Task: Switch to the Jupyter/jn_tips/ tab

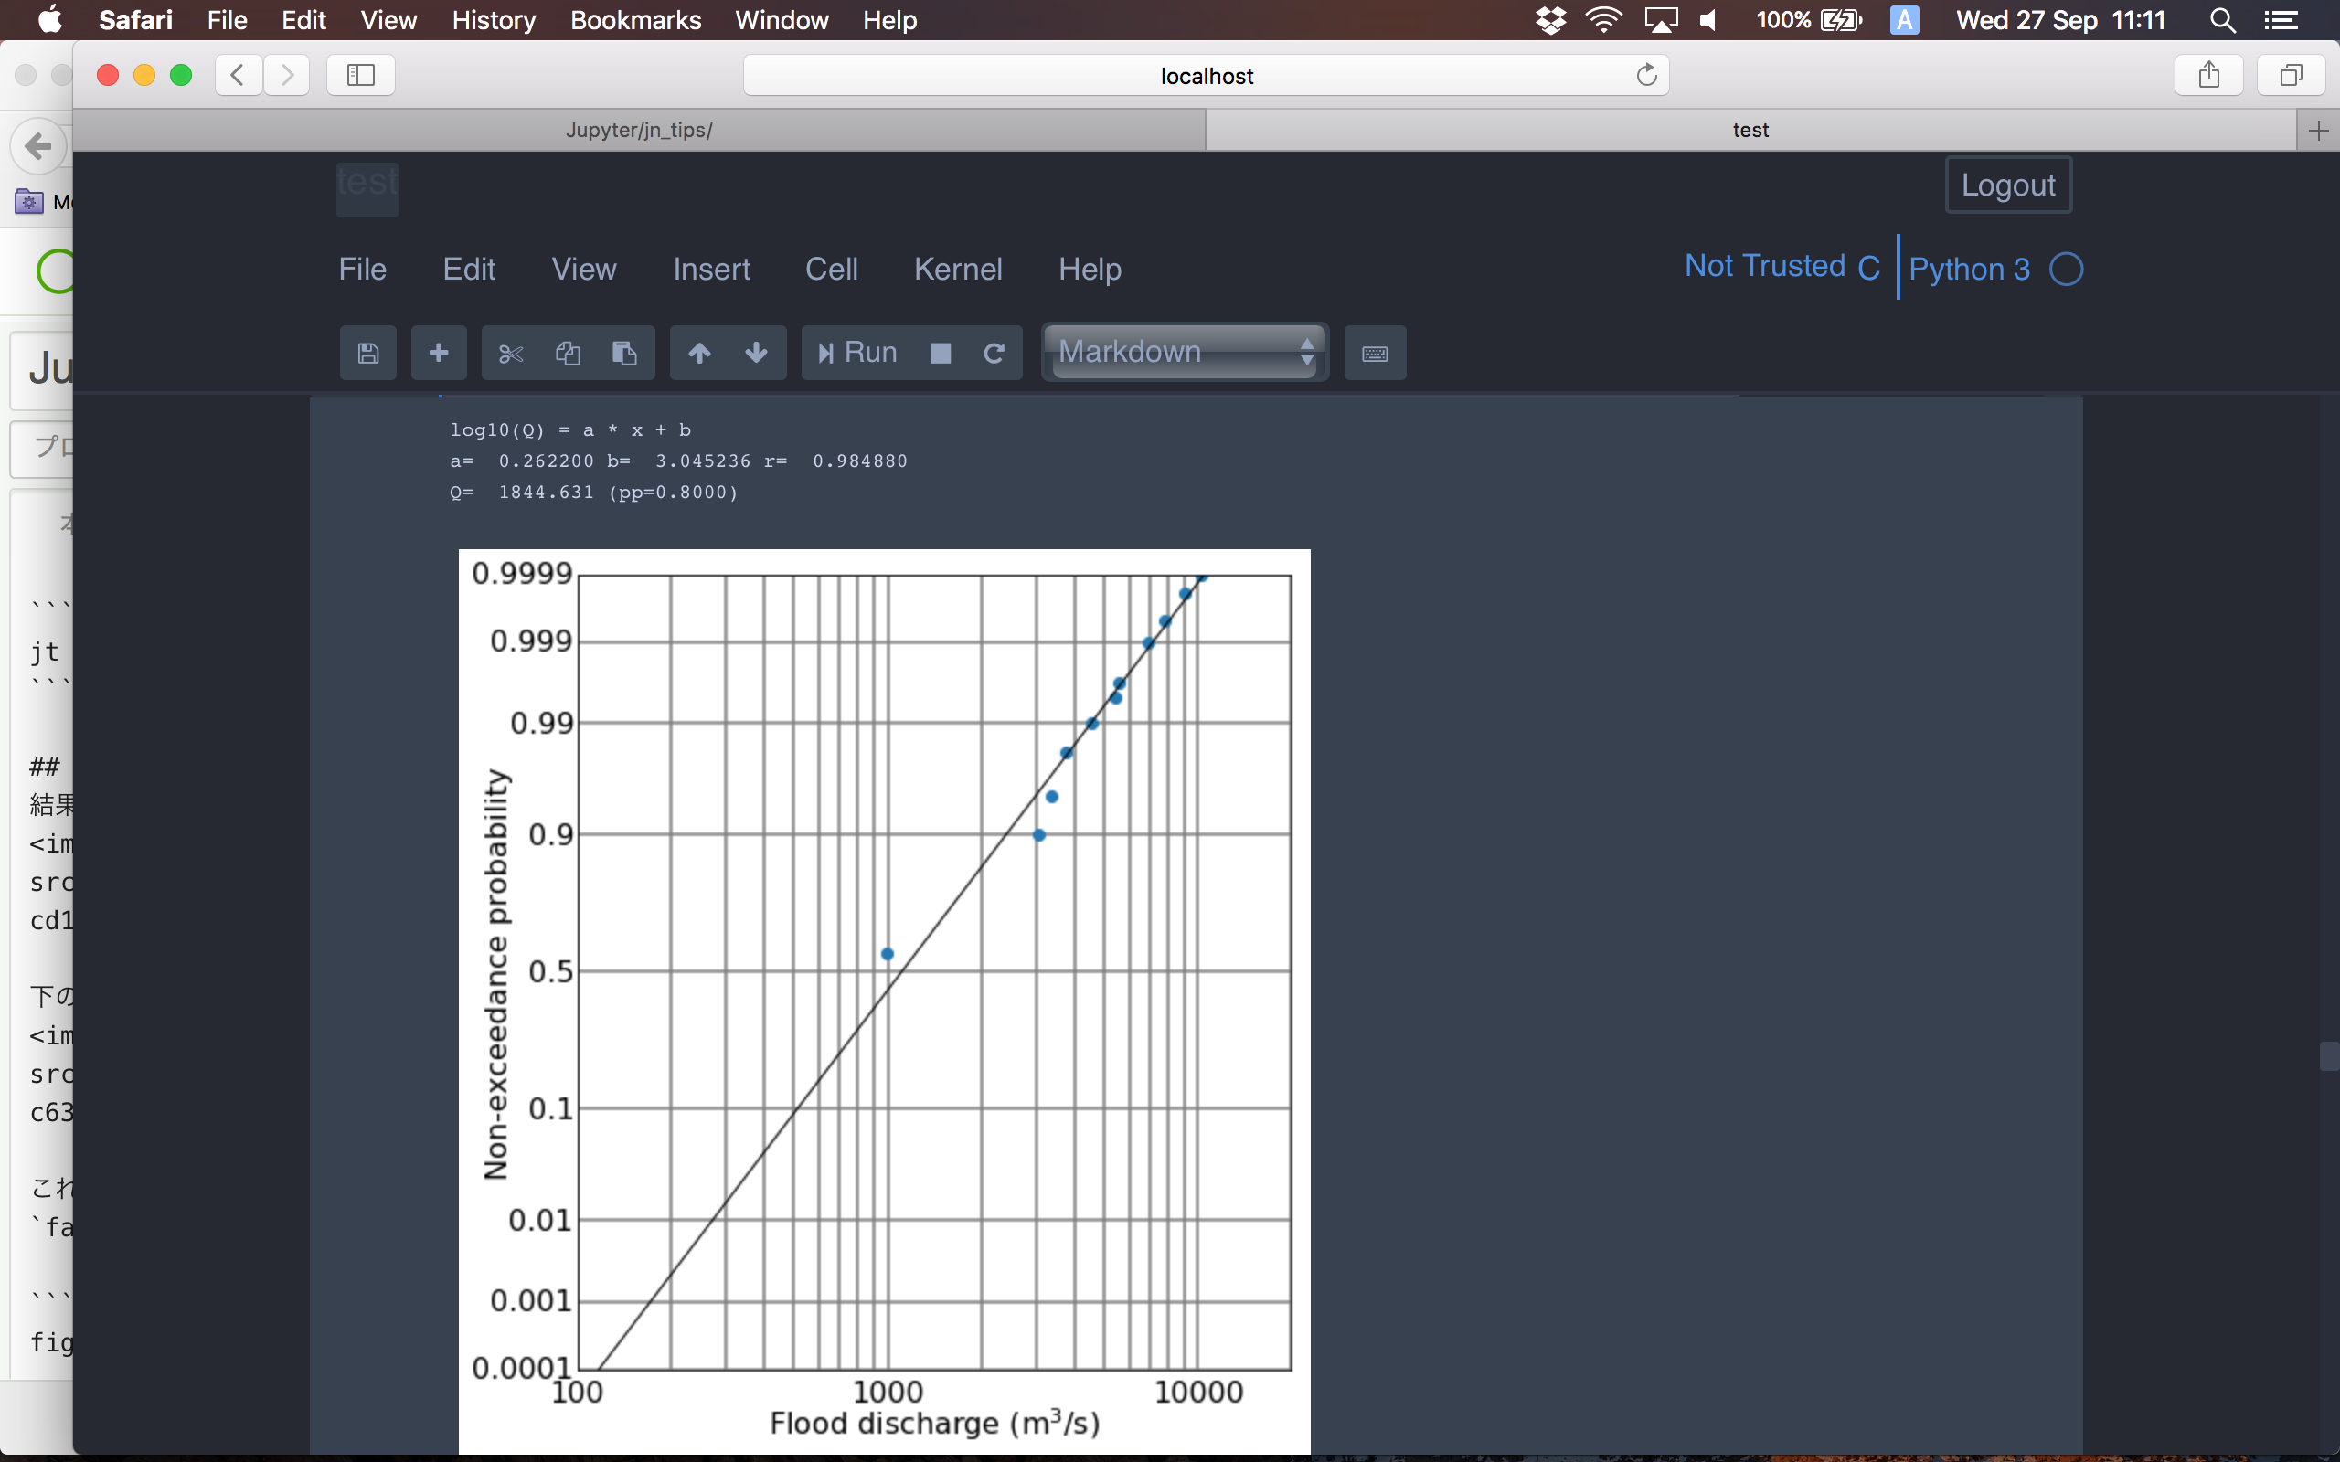Action: (640, 129)
